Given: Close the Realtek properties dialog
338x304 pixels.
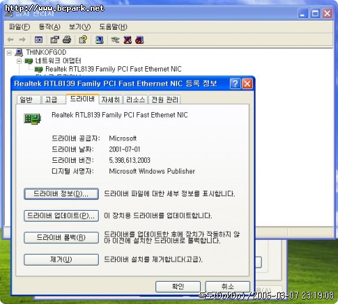Looking at the screenshot, I should pyautogui.click(x=247, y=84).
